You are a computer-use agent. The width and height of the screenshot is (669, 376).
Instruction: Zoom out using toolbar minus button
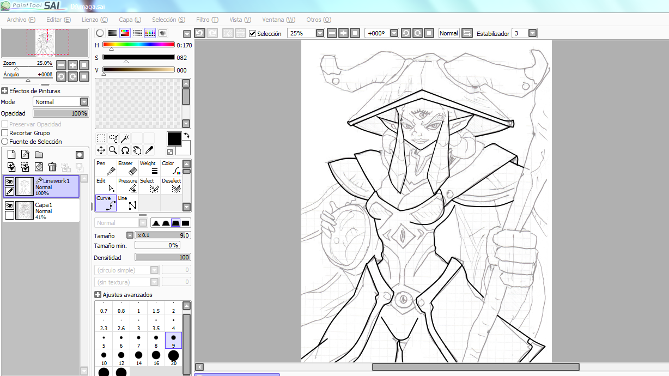click(332, 33)
